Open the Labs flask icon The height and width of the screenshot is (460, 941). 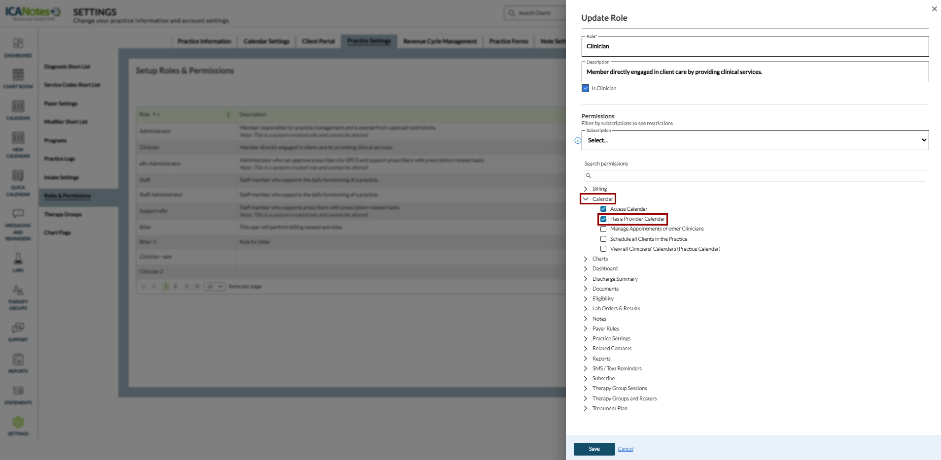(18, 262)
